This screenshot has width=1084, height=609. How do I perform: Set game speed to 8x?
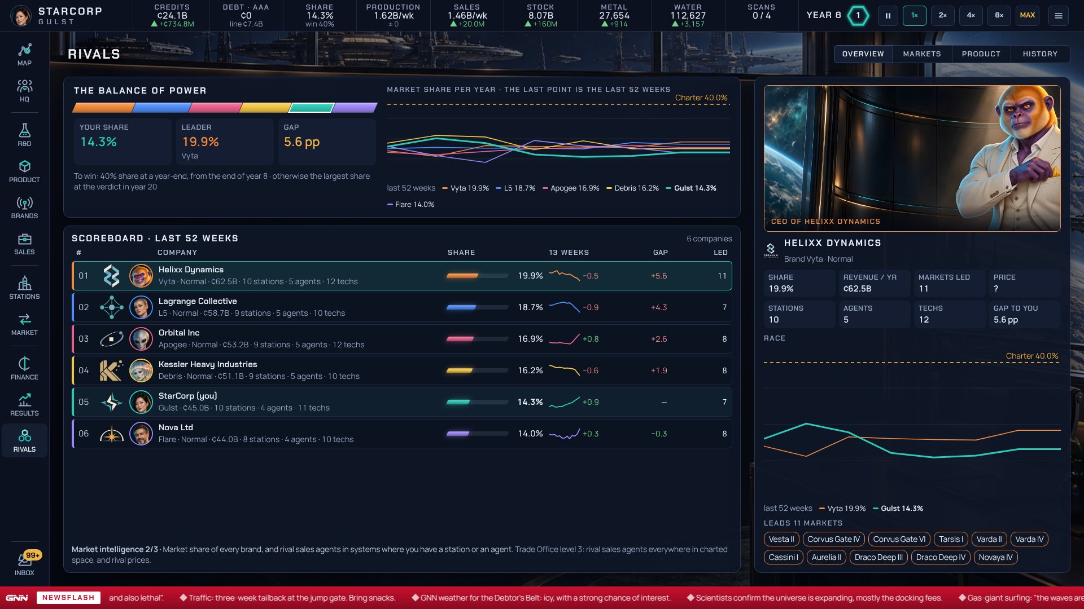tap(999, 16)
